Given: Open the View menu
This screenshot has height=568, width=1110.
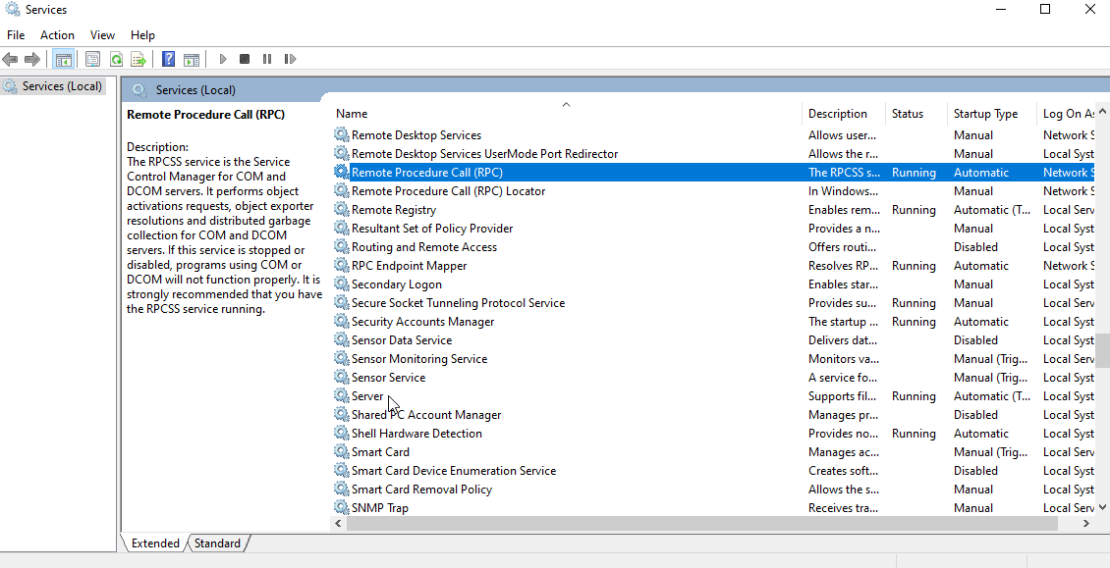Looking at the screenshot, I should 102,35.
